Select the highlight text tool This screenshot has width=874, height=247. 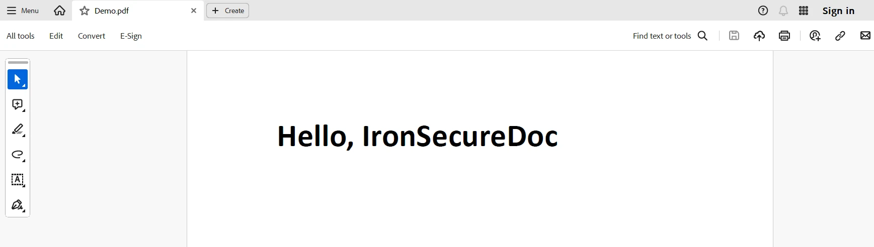click(x=18, y=130)
